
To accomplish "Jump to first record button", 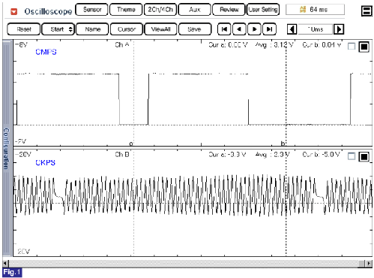I will click(x=224, y=29).
